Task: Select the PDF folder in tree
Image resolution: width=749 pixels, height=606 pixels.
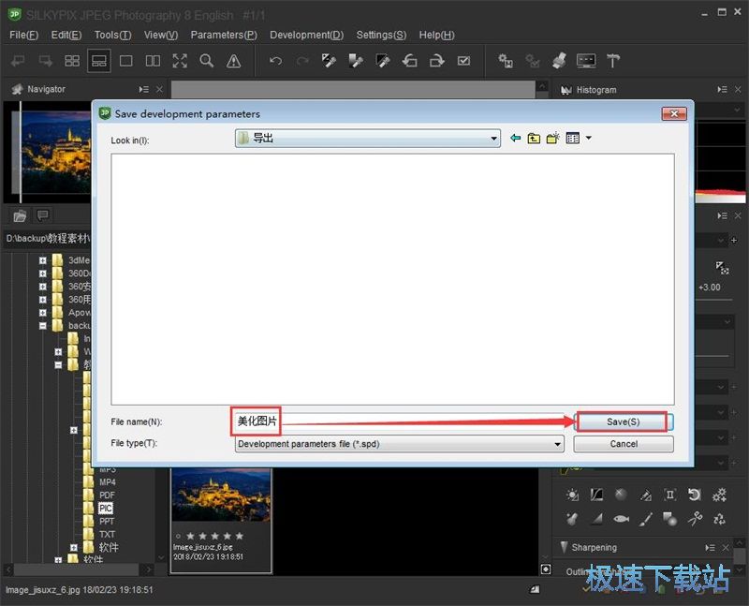Action: 107,495
